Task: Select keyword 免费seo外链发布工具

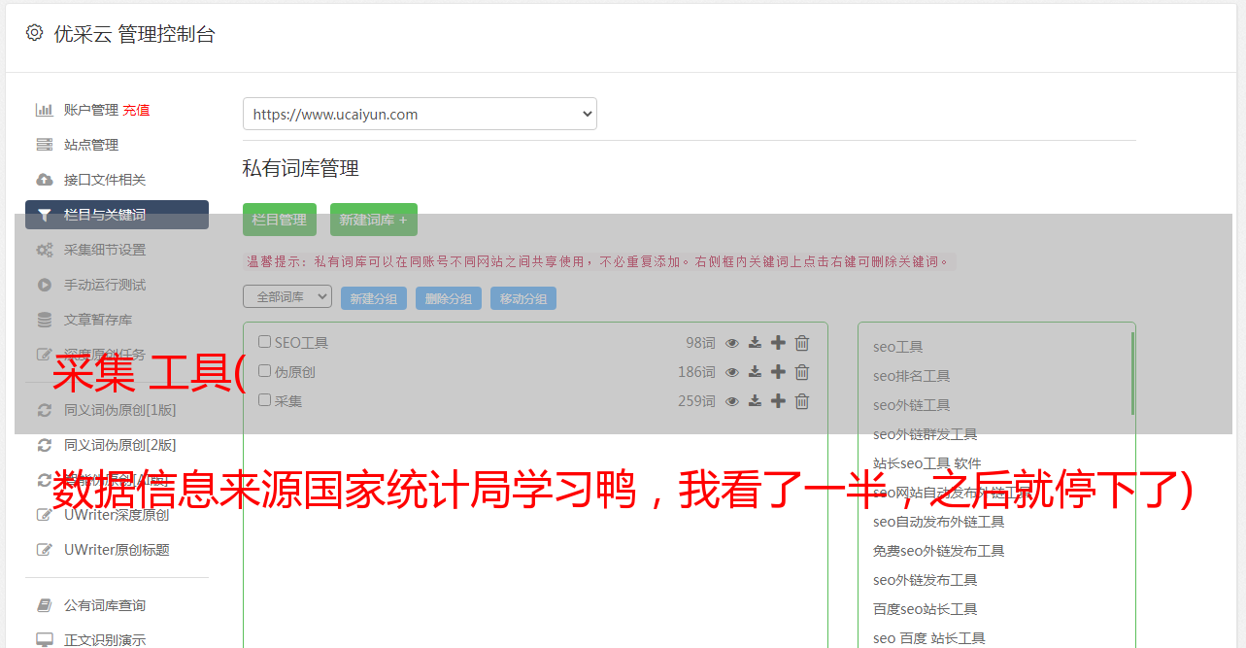Action: 938,551
